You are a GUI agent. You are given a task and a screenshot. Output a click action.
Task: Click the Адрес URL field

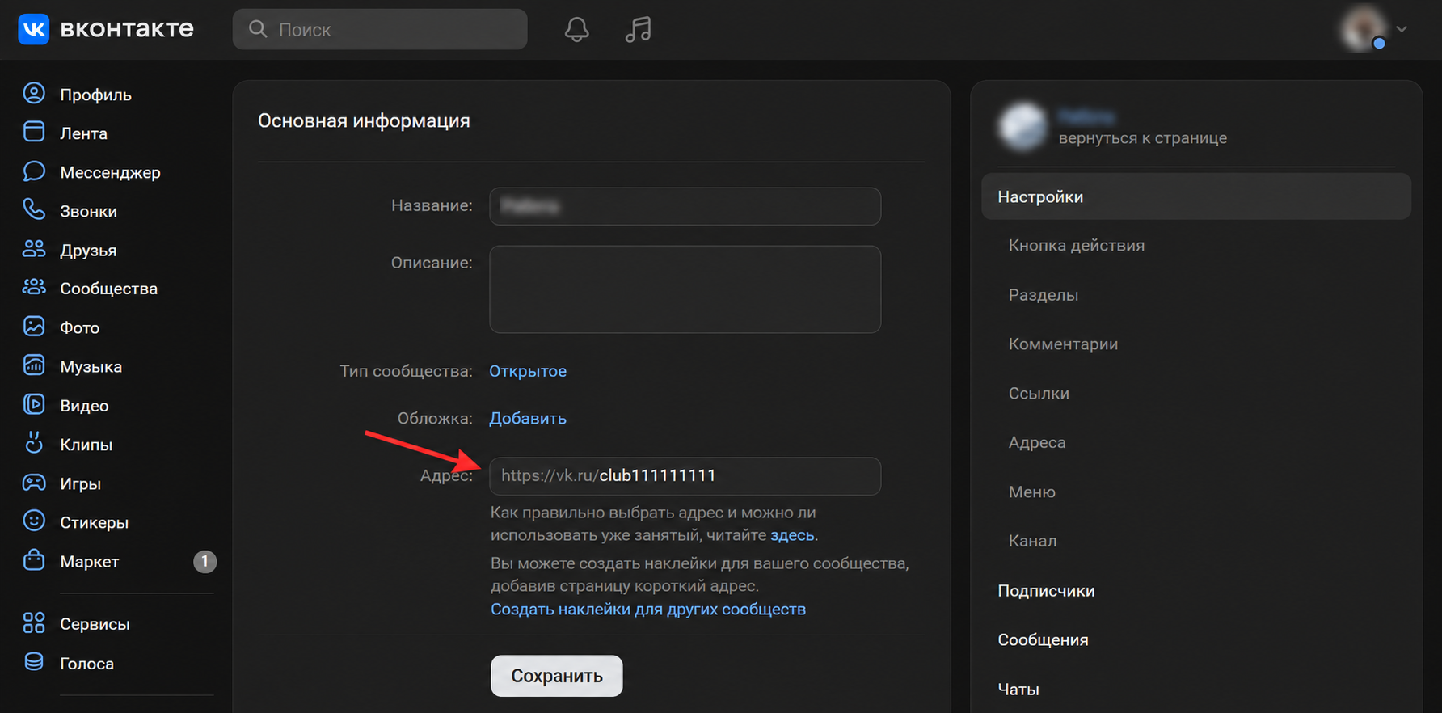coord(685,476)
